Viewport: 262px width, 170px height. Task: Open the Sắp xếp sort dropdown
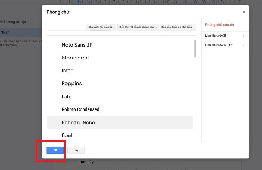[x=178, y=27]
